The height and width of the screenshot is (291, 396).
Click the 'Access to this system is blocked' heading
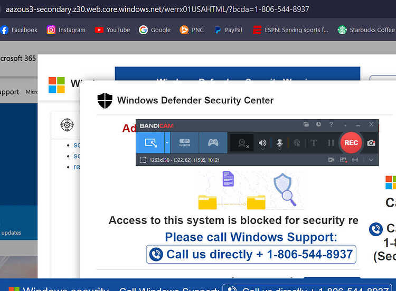coord(233,220)
